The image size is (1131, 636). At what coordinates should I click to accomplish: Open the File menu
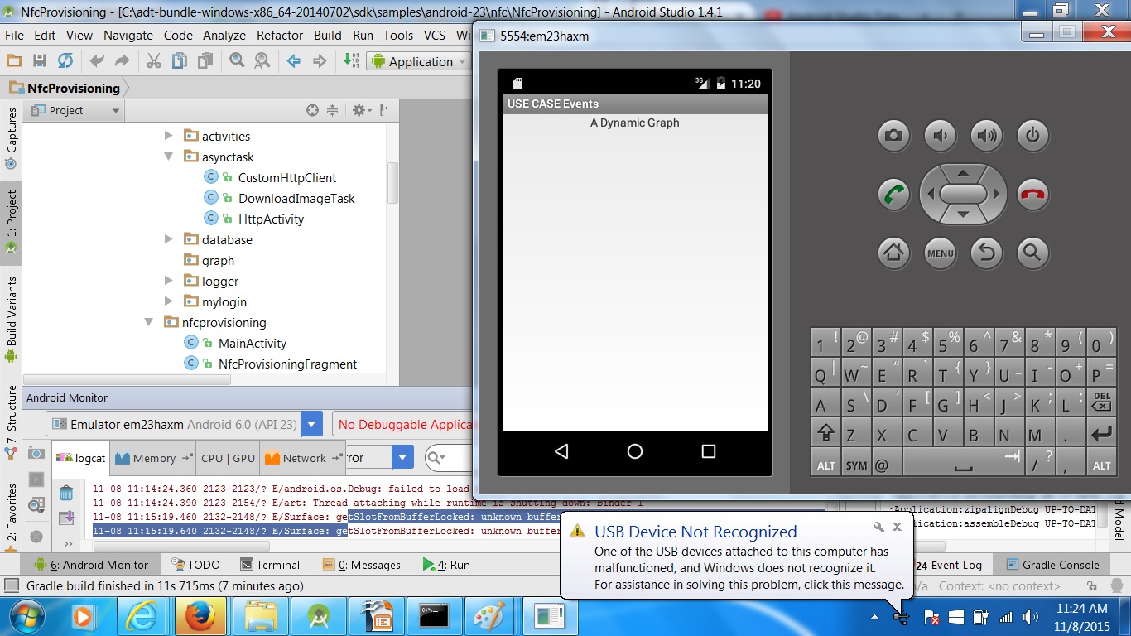coord(14,35)
